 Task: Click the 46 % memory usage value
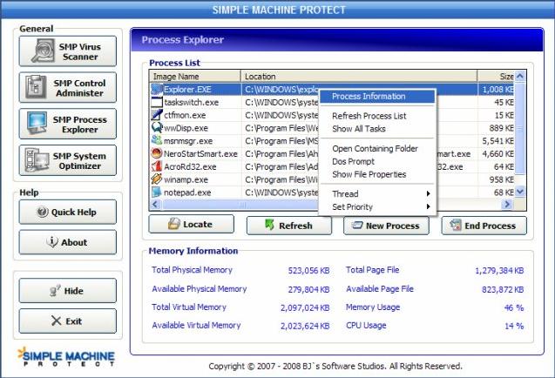(x=514, y=307)
